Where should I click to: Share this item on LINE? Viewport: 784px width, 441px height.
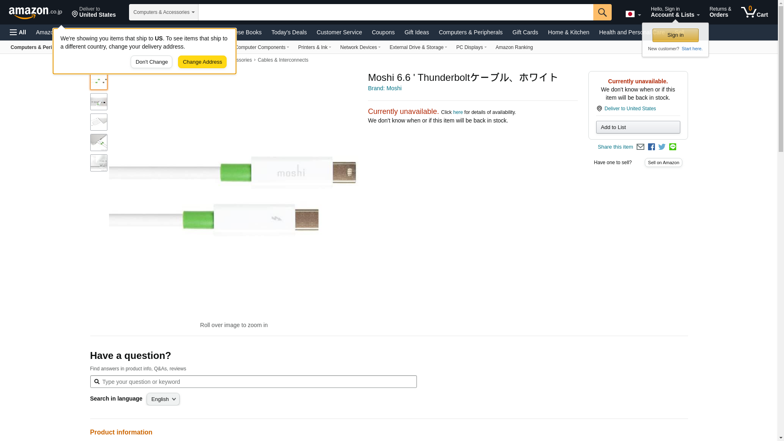click(x=673, y=147)
